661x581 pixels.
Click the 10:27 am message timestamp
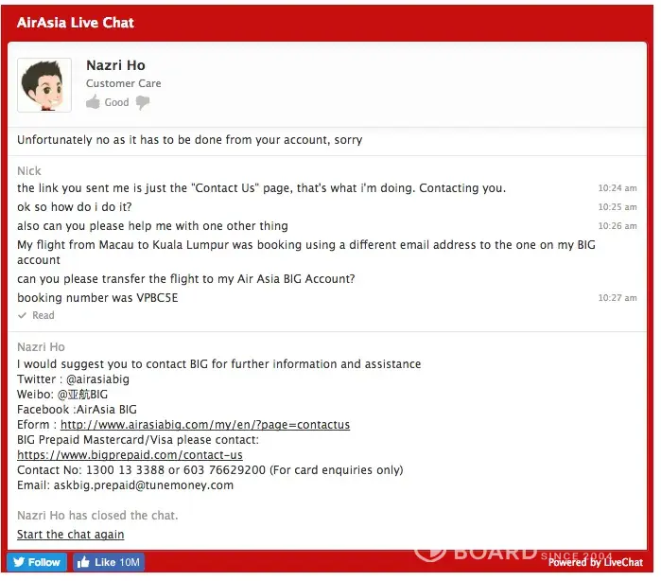click(x=617, y=298)
